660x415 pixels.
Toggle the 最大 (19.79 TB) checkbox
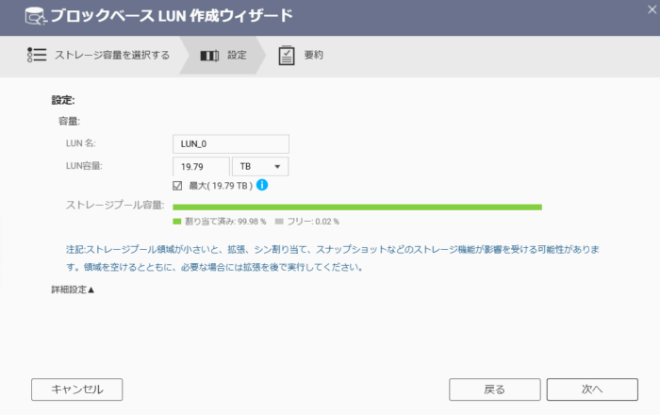pyautogui.click(x=178, y=186)
